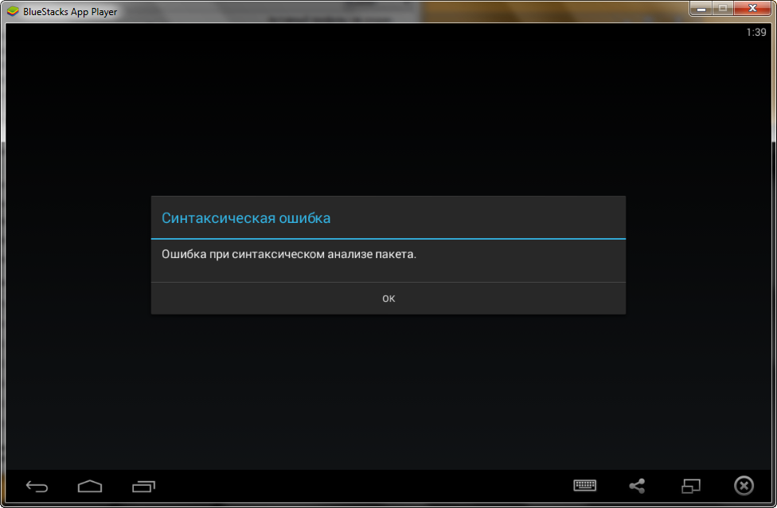Click the blue divider under dialog title
The image size is (777, 508).
click(x=388, y=238)
